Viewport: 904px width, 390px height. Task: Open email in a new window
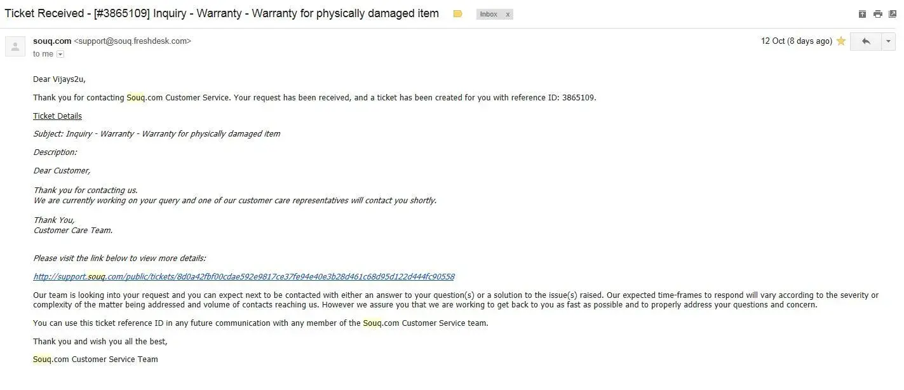[893, 14]
